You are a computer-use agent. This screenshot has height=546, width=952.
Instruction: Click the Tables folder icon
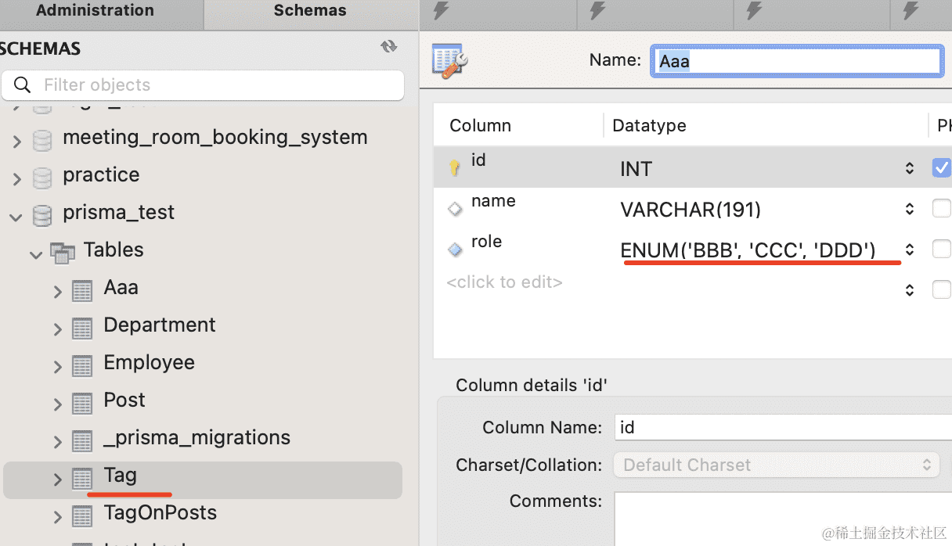pos(63,251)
